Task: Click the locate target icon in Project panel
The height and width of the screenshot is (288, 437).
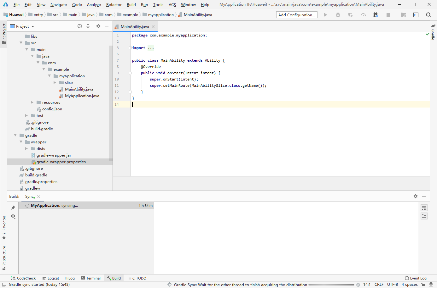Action: [80, 26]
